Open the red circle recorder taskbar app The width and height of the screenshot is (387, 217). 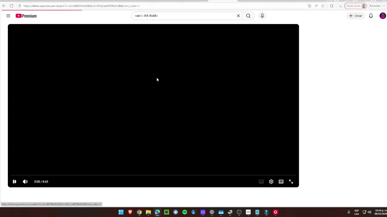pos(275,212)
